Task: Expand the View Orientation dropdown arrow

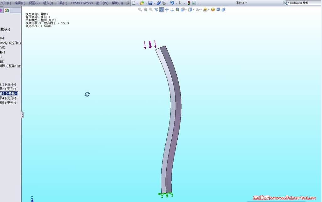Action: (x=186, y=10)
